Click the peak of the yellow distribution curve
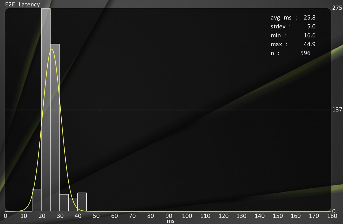 point(52,49)
